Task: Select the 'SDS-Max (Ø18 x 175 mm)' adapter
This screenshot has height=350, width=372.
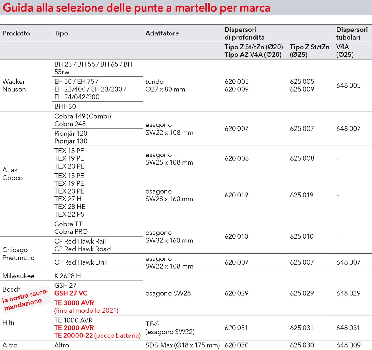Action: click(x=183, y=345)
